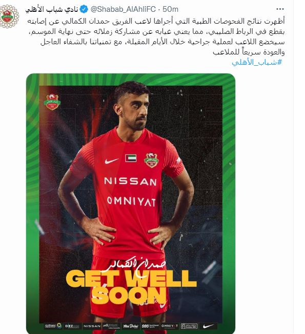Click the OMNIYAT logo in sponsor strip
Image resolution: width=305 pixels, height=334 pixels.
point(169,326)
